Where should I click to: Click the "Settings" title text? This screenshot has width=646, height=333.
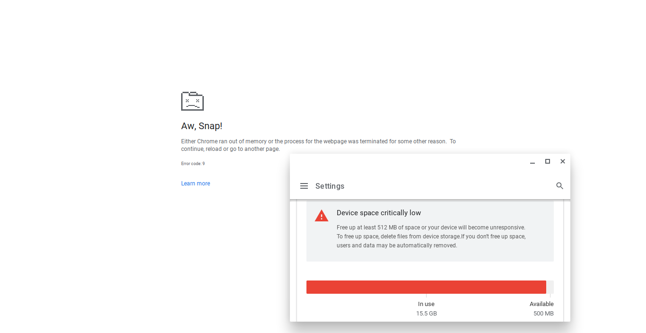(330, 186)
